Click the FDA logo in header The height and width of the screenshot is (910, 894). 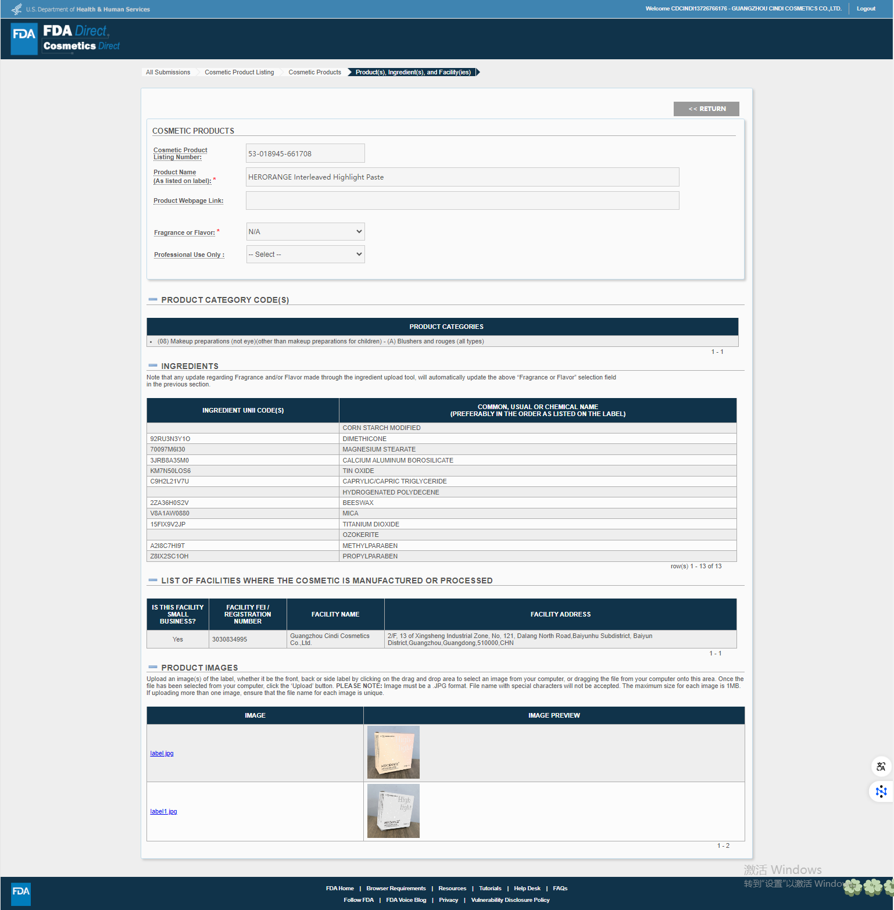pos(24,39)
